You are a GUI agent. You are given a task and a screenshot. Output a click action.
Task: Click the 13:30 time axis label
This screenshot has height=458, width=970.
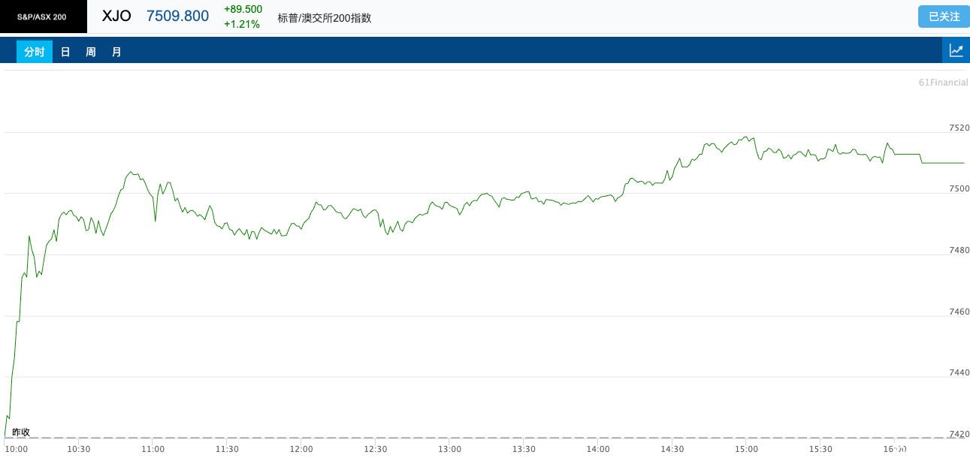tap(524, 449)
